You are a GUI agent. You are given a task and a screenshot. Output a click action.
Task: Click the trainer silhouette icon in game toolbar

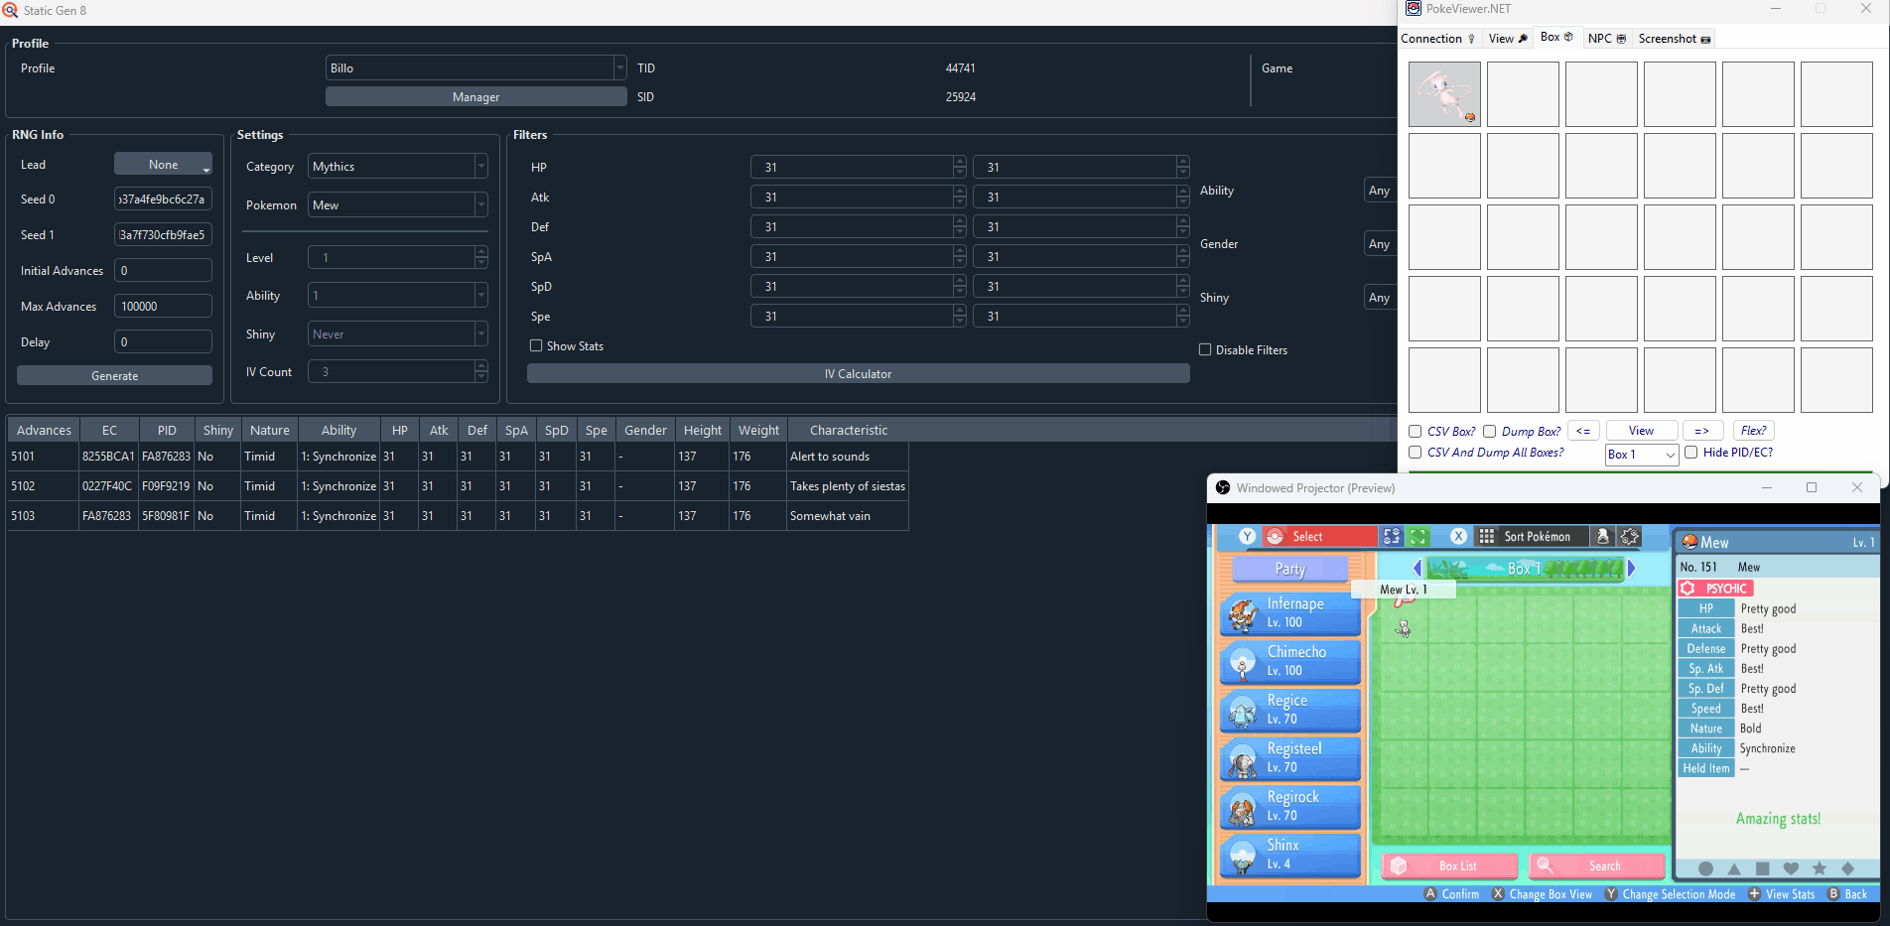click(1602, 537)
